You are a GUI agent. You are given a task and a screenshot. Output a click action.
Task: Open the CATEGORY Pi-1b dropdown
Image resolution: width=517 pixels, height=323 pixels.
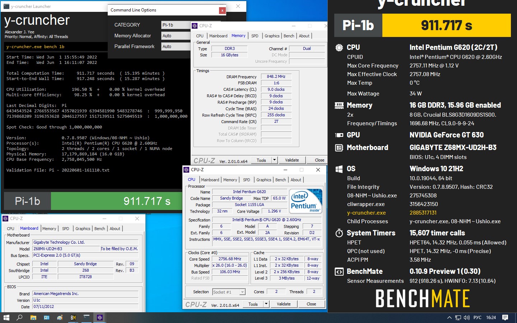click(x=176, y=25)
